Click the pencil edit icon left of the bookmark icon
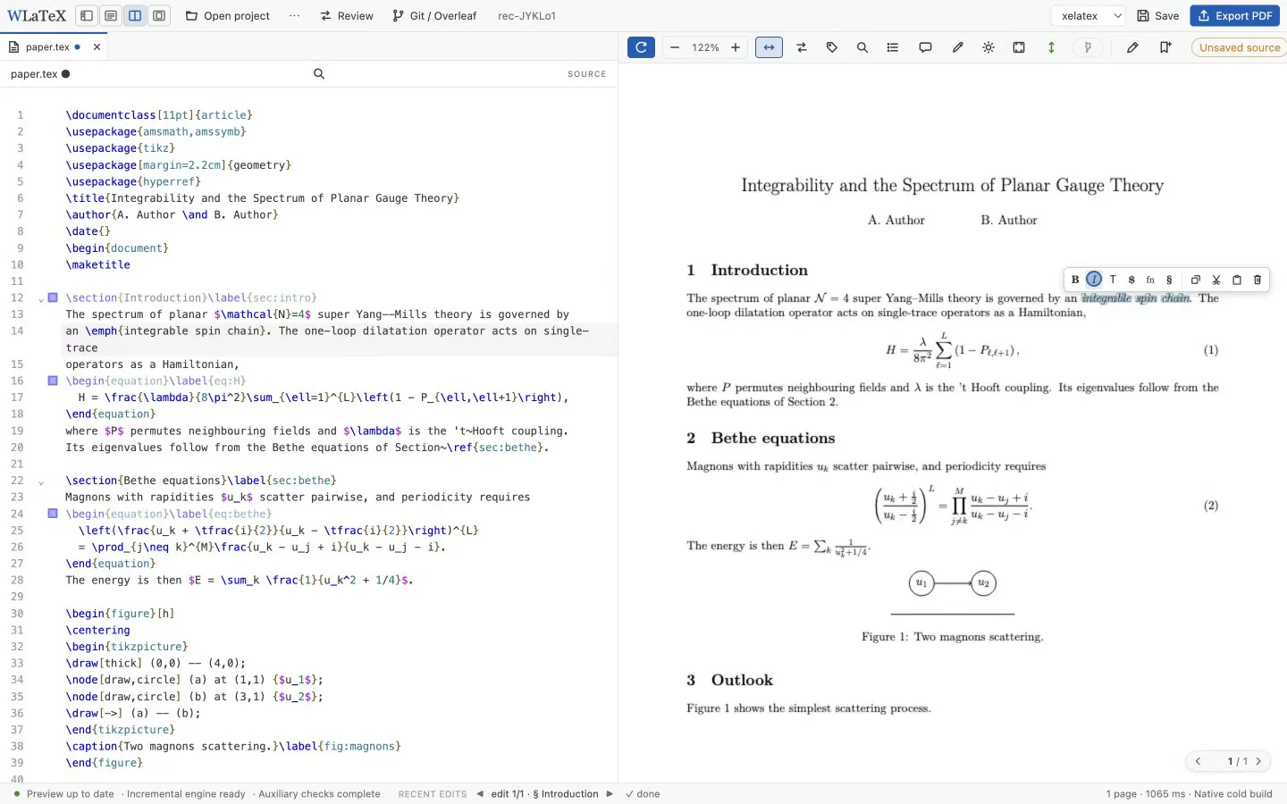1287x804 pixels. click(1132, 47)
